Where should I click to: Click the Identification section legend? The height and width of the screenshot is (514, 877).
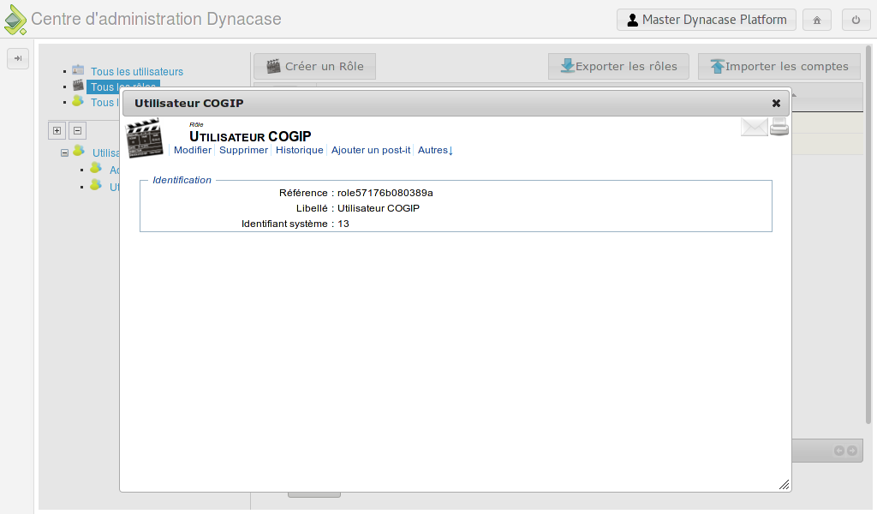click(182, 180)
